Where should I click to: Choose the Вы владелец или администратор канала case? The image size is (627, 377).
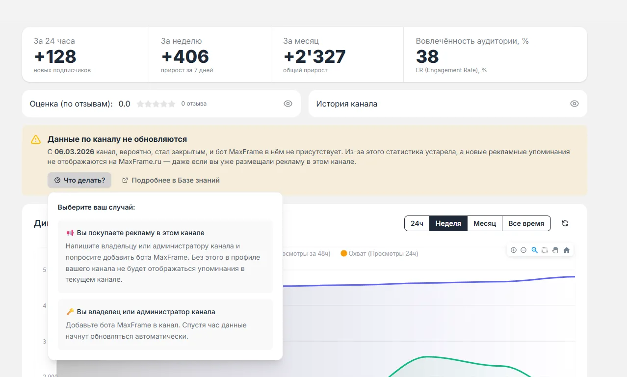point(165,324)
